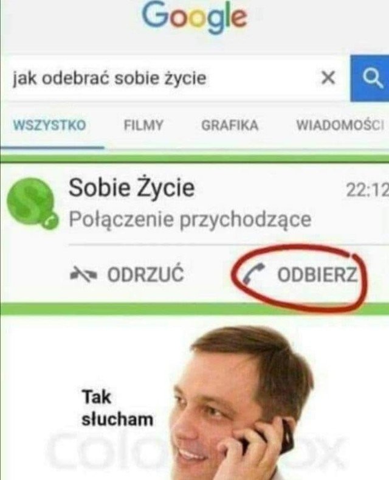Go to the WIADOMOŚCI tab
389x480 pixels.
(340, 125)
